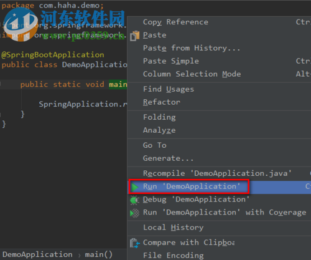Click DemoApplication in the breadcrumb bar

coord(37,254)
